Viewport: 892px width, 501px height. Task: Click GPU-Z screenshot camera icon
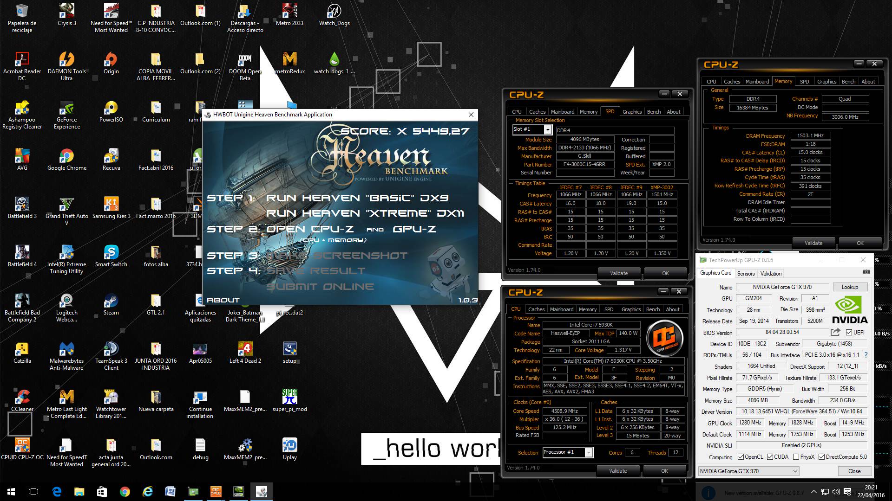point(866,272)
